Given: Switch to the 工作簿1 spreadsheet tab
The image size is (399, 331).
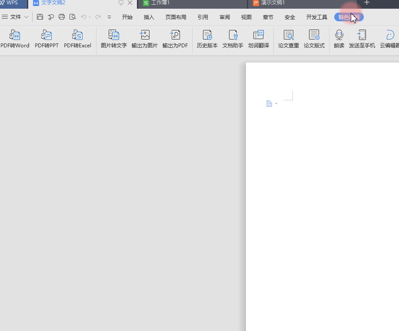Looking at the screenshot, I should [192, 3].
